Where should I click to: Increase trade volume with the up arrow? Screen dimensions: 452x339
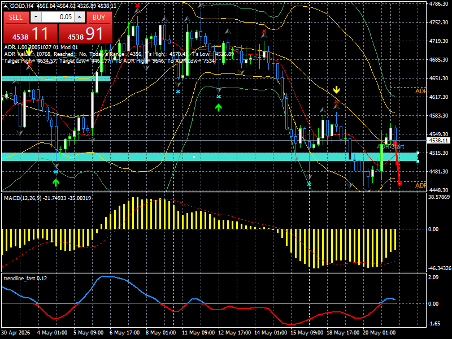(80, 17)
